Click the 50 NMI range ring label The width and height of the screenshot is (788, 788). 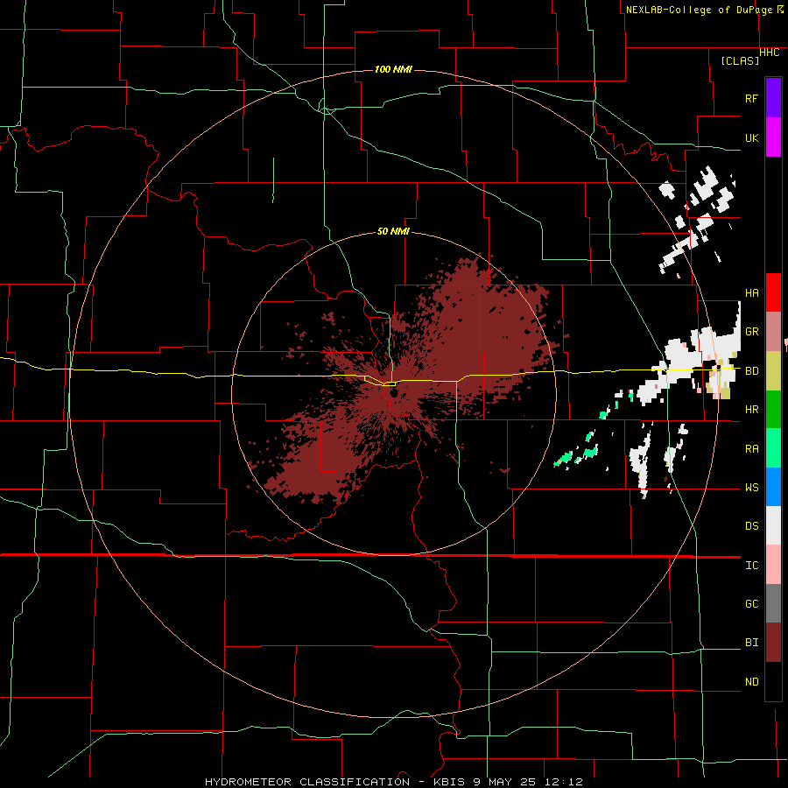tap(393, 232)
